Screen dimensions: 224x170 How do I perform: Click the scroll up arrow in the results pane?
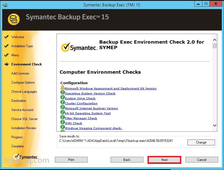pos(215,40)
